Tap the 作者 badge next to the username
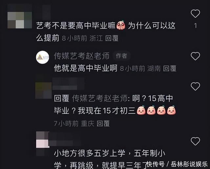 (121, 56)
